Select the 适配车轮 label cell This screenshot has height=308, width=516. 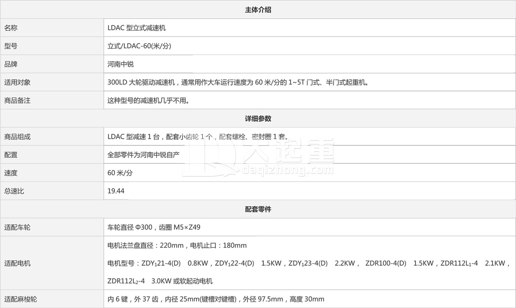[x=52, y=227]
